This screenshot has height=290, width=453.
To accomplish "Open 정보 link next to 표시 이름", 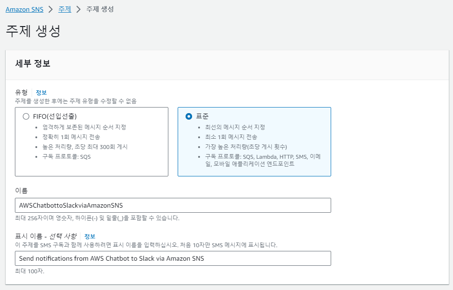I will 90,236.
